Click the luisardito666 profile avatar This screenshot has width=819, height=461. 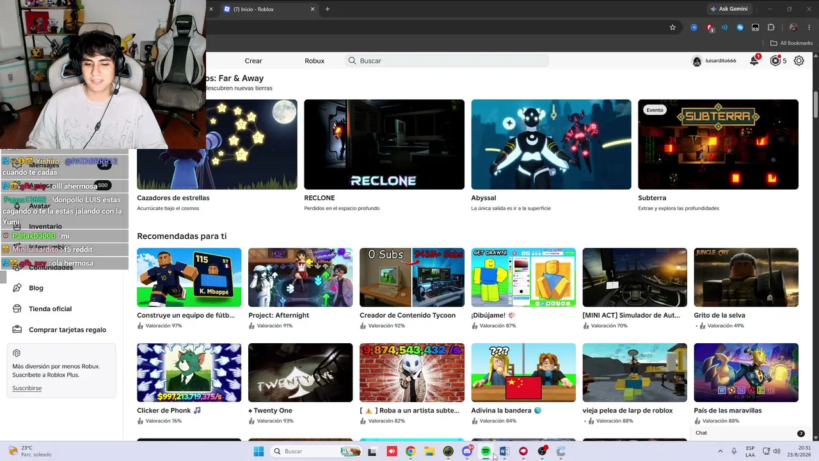click(697, 61)
